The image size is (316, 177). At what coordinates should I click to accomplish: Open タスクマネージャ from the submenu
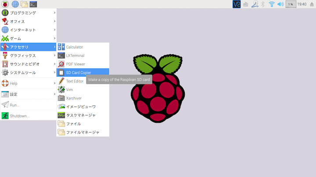pyautogui.click(x=83, y=115)
